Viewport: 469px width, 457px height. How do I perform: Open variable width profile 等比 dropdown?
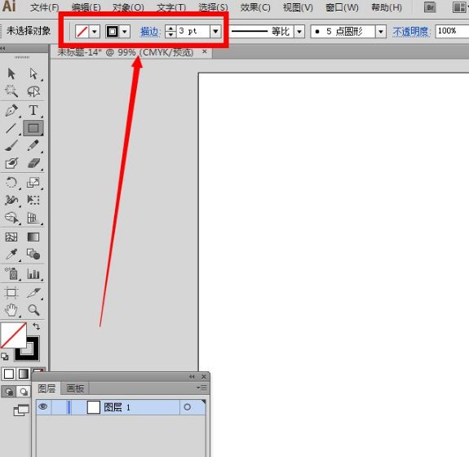click(x=299, y=32)
